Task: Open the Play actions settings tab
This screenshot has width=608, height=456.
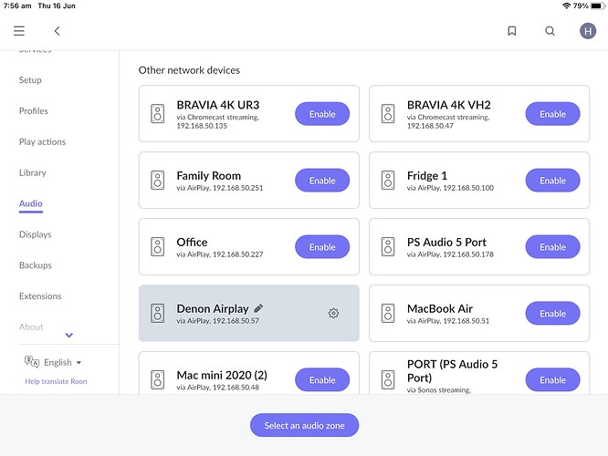Action: point(42,141)
